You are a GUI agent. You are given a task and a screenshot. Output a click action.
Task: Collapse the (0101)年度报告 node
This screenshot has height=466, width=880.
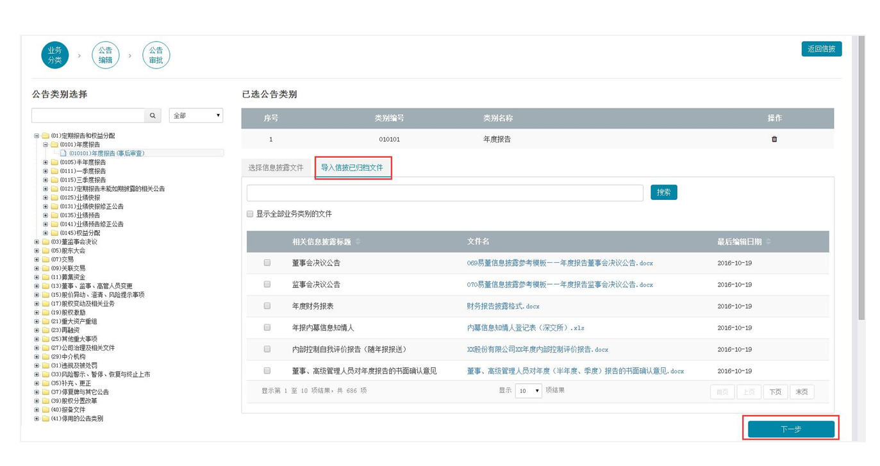(46, 145)
